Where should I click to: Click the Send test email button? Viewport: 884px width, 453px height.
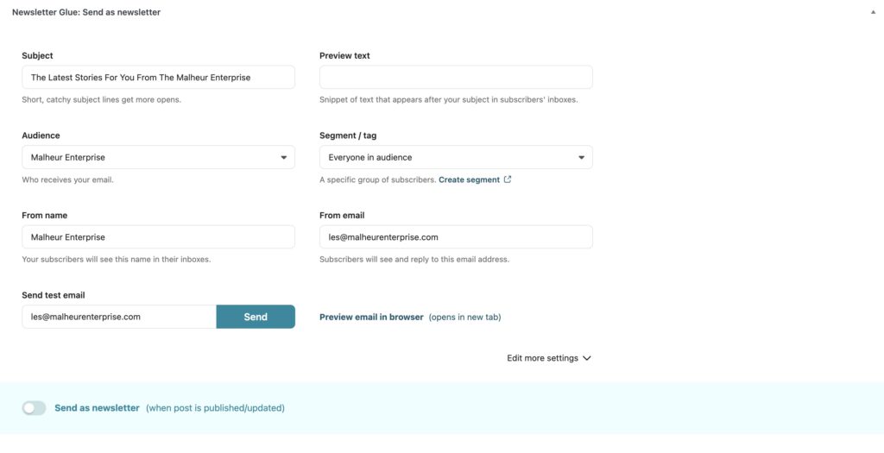coord(256,317)
